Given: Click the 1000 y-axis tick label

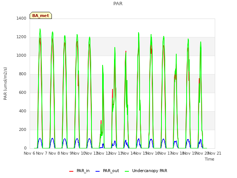Looking at the screenshot, I should [21, 55].
